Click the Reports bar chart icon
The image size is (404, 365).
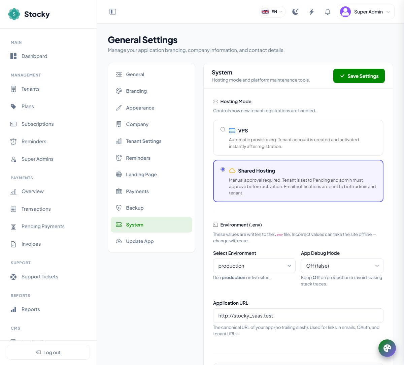click(13, 309)
